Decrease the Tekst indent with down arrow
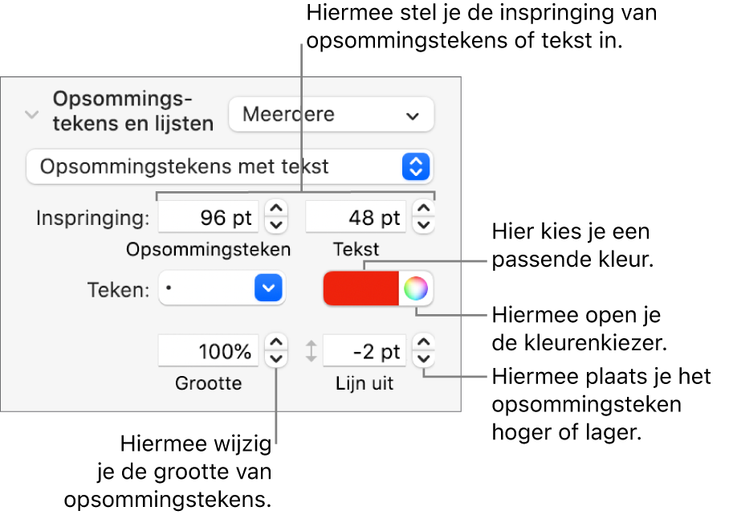Viewport: 729px width, 519px height. [424, 225]
